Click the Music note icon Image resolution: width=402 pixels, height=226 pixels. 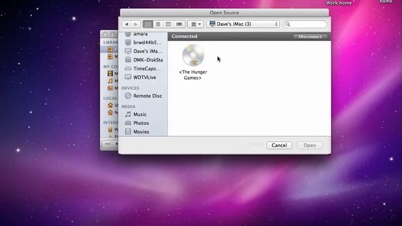[128, 114]
